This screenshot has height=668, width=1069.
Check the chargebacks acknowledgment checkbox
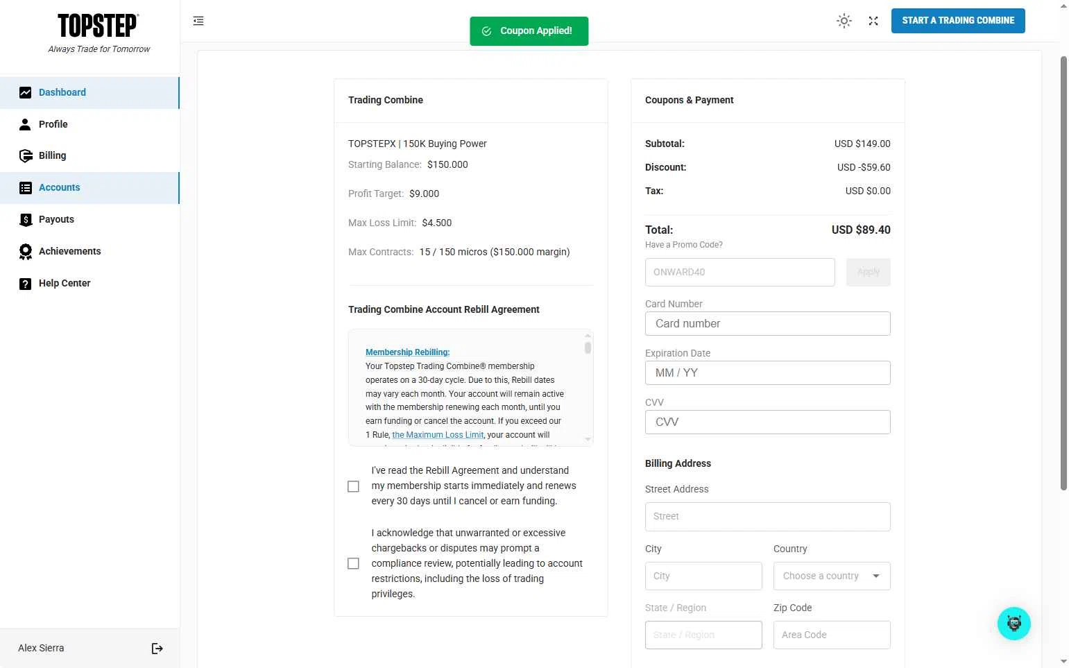coord(353,563)
